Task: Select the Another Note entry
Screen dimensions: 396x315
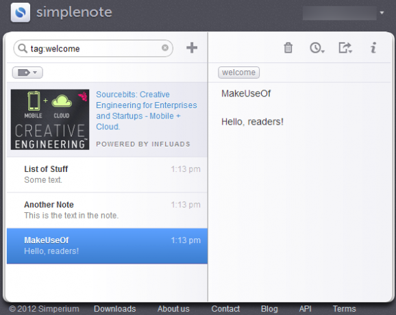Action: coord(107,210)
